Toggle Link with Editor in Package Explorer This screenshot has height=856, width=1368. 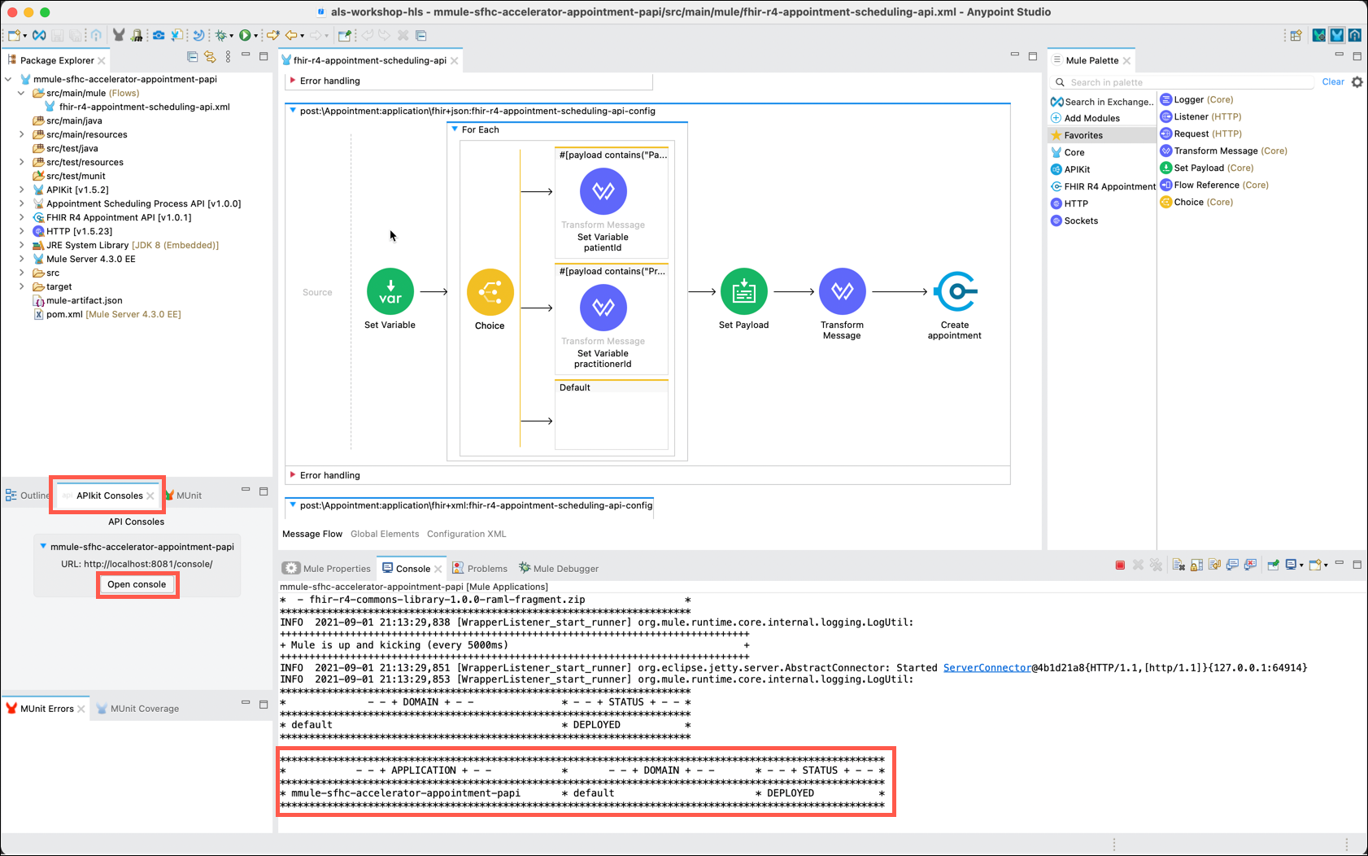point(211,57)
